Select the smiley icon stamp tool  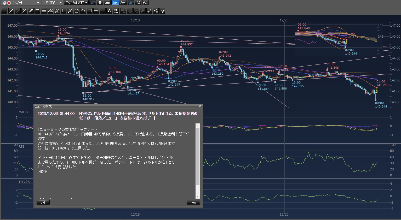point(116,11)
